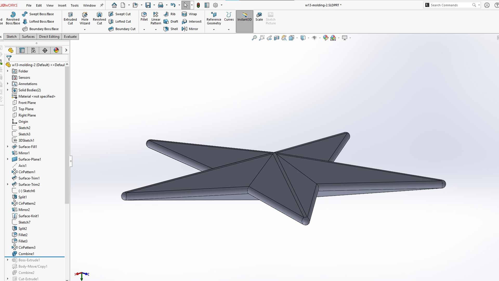Click the Edit Appearance color sphere

click(x=325, y=38)
